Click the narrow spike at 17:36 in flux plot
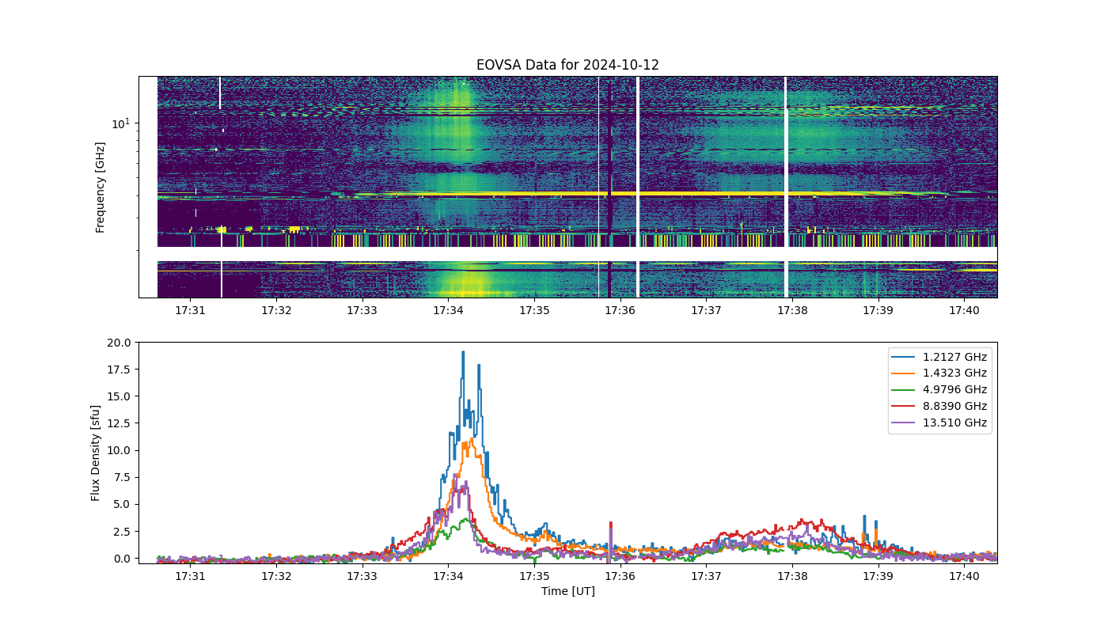1108x633 pixels. point(610,538)
